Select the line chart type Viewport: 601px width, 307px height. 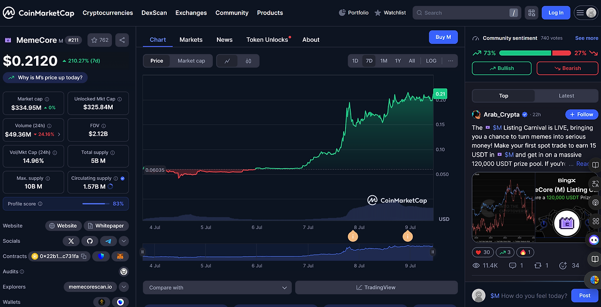tap(227, 61)
